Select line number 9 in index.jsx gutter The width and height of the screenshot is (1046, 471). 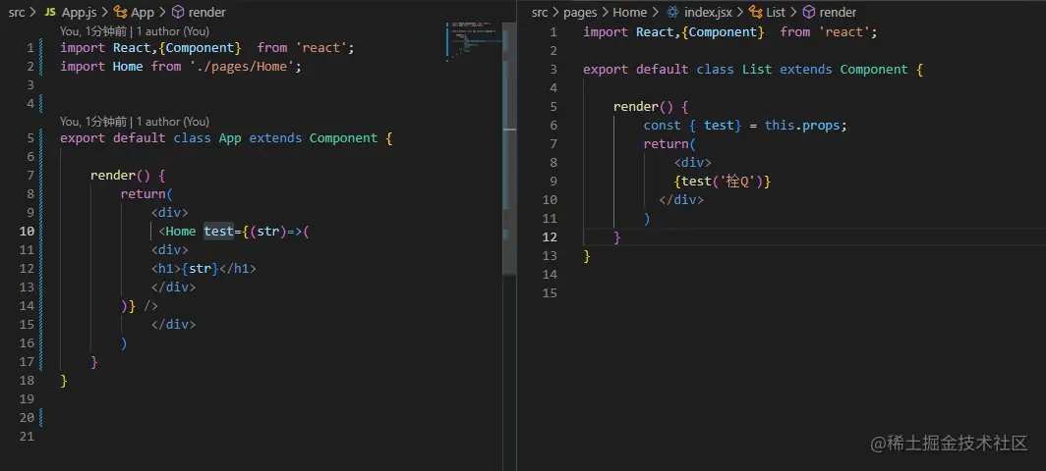point(553,182)
